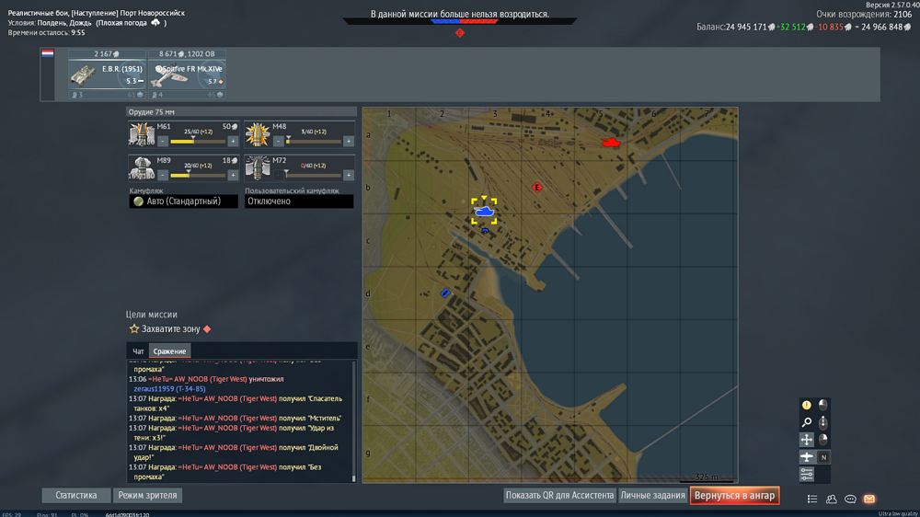Click the map zoom magnifier icon

click(807, 422)
